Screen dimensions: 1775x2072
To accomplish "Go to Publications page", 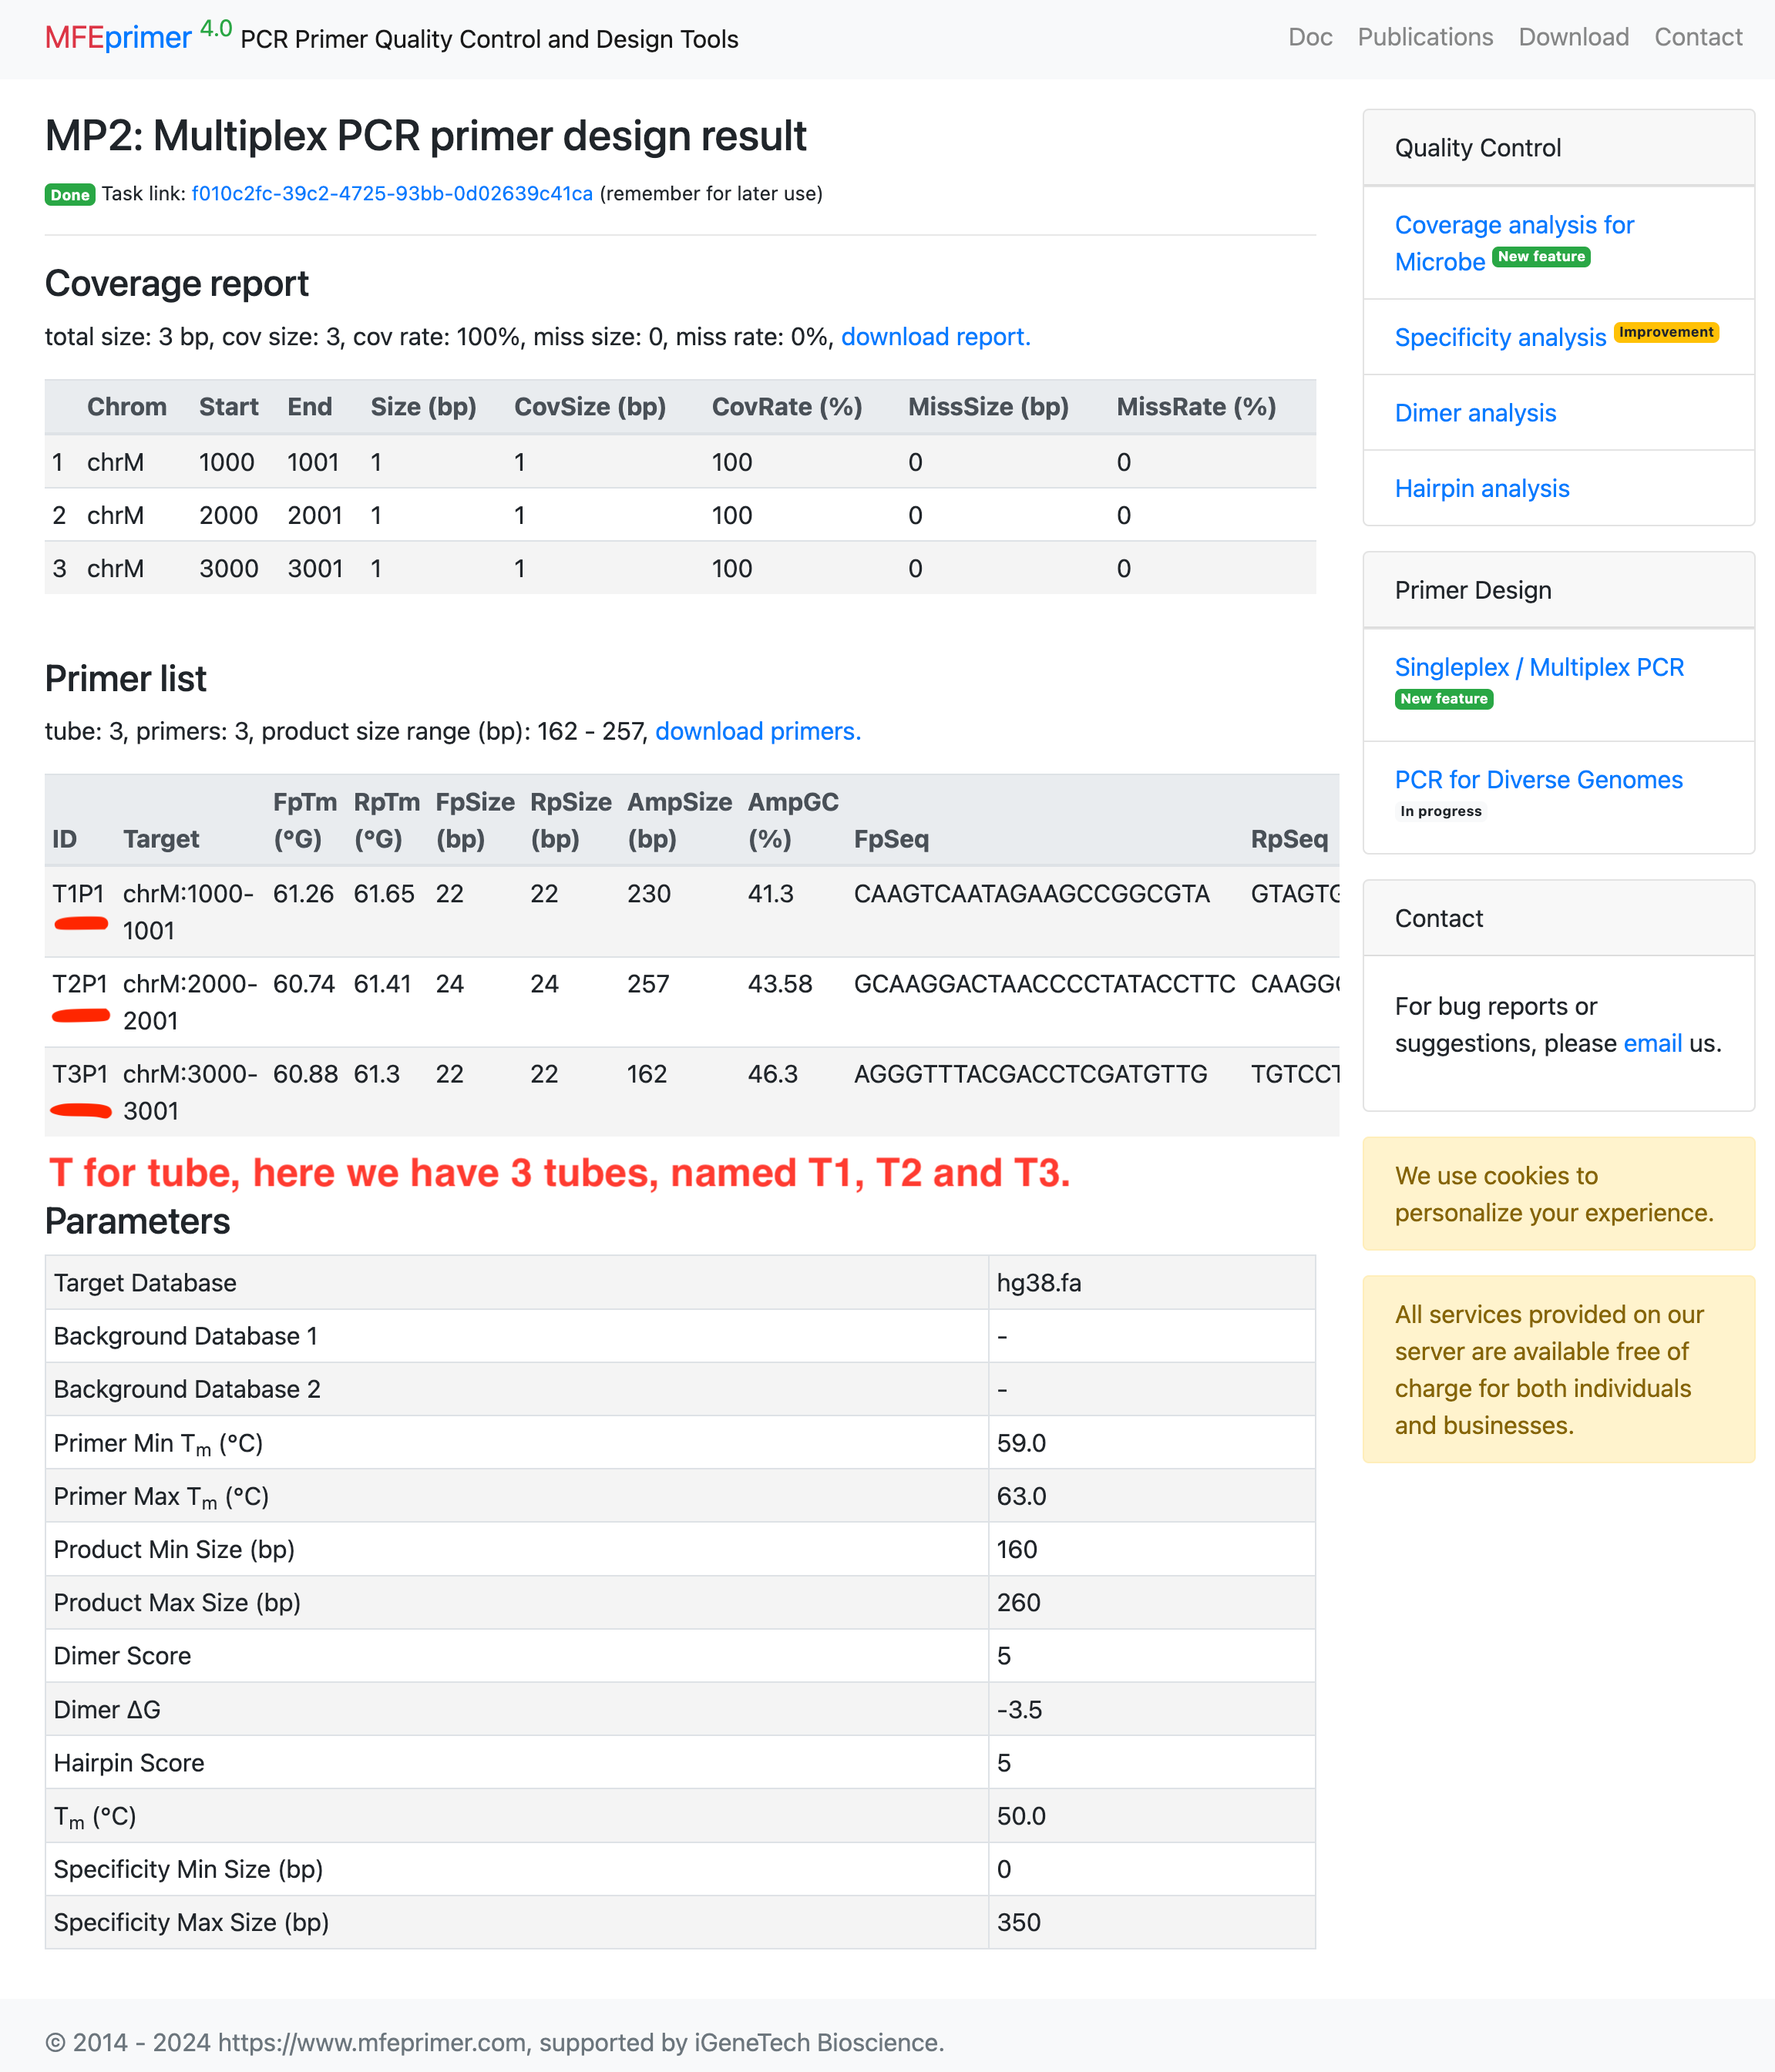I will point(1425,37).
